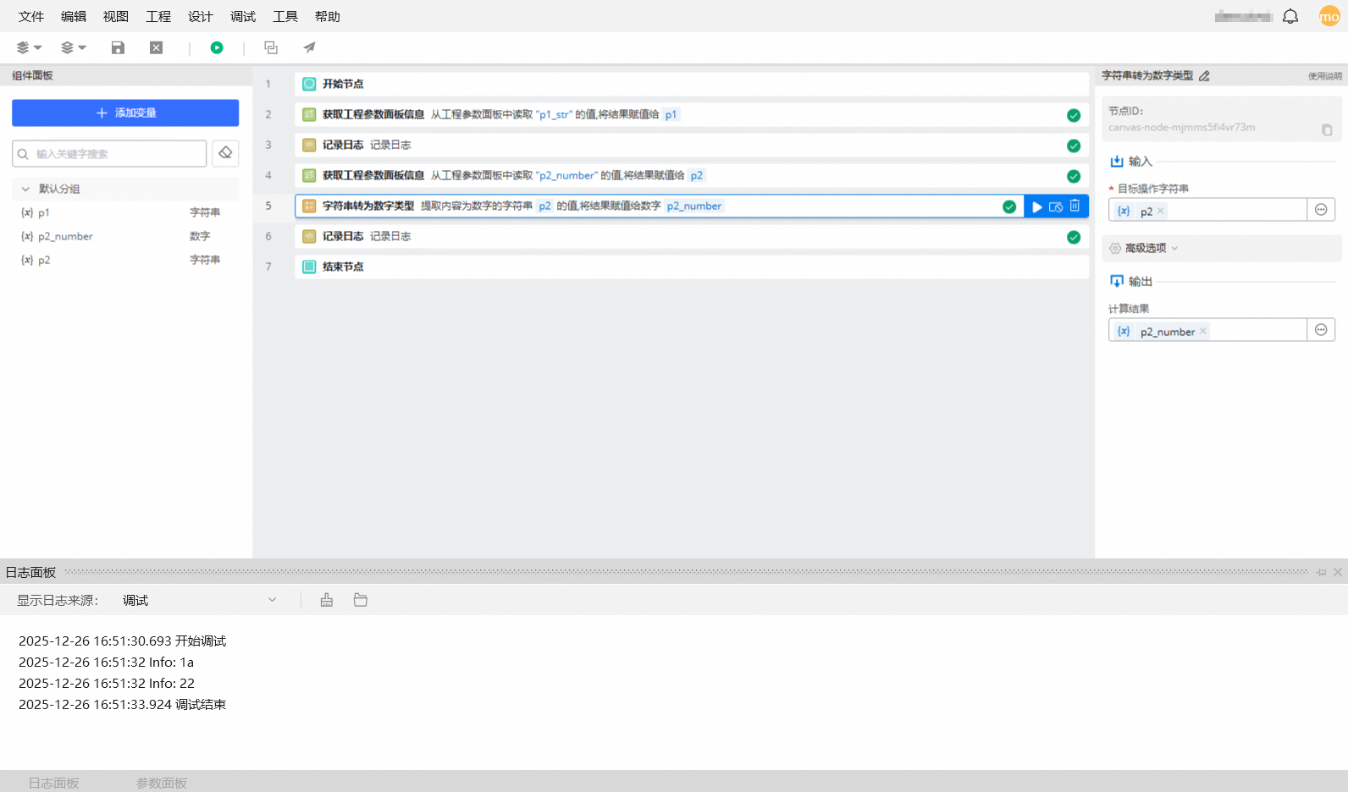Screen dimensions: 1348x792
Task: Click the disable-node icon on row 5
Action: click(x=1056, y=206)
